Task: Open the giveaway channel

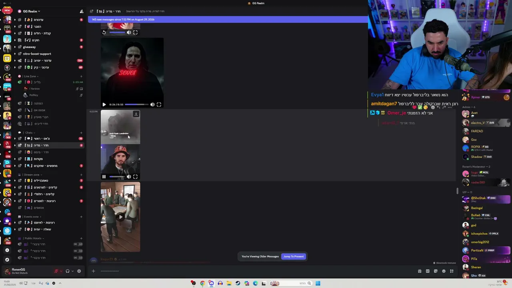Action: (29, 47)
